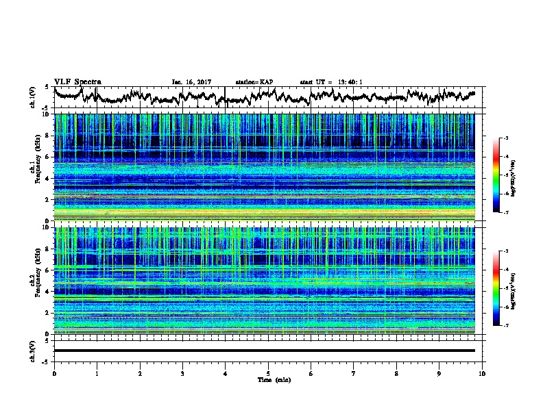Click the "2" tick on the time axis
Viewport: 543px width, 419px height.
pyautogui.click(x=140, y=374)
